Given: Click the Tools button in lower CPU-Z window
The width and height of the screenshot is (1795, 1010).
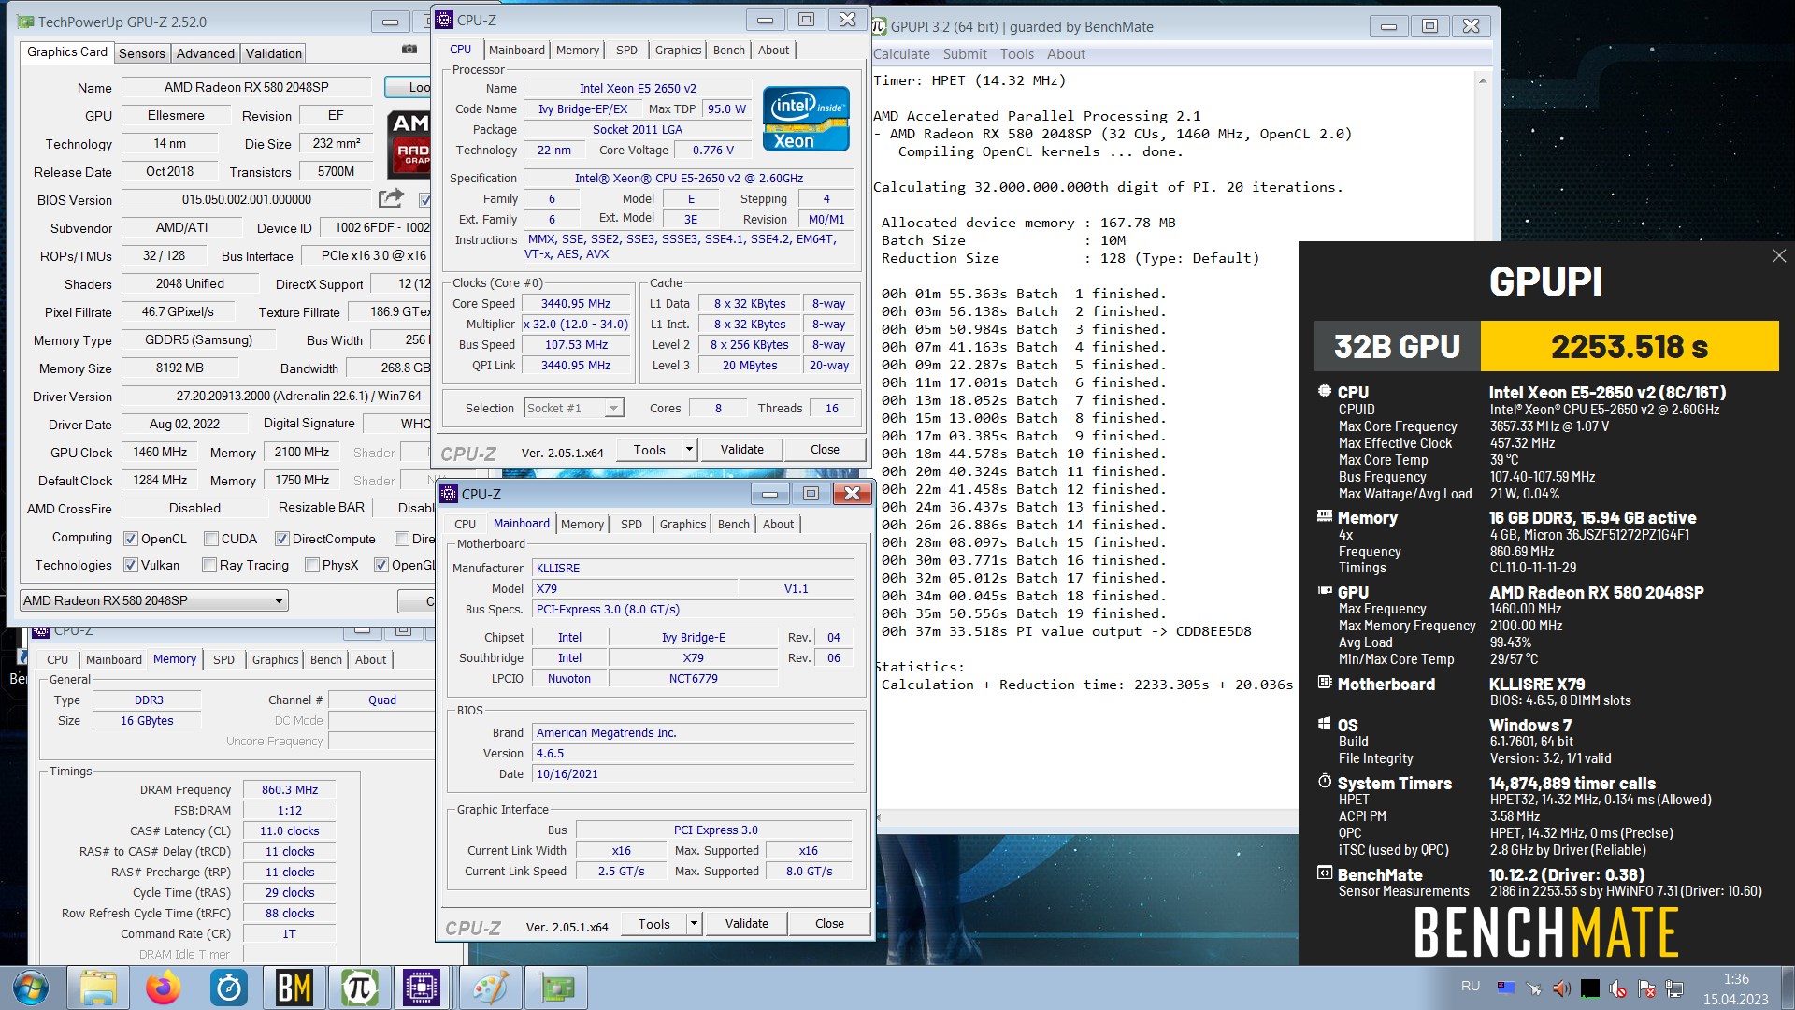Looking at the screenshot, I should point(654,924).
